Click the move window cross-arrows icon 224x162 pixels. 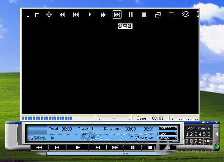49,14
